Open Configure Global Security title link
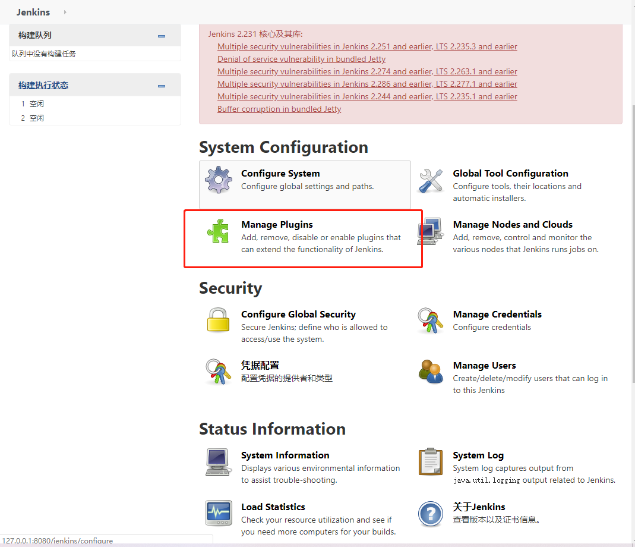 [298, 315]
